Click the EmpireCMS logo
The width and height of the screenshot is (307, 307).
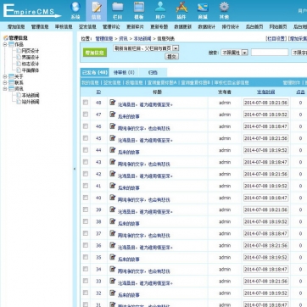(31, 11)
